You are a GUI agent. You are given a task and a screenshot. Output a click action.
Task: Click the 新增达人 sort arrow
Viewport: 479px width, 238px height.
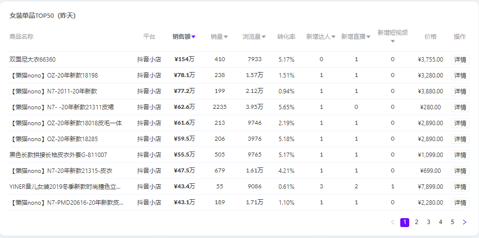pyautogui.click(x=333, y=37)
